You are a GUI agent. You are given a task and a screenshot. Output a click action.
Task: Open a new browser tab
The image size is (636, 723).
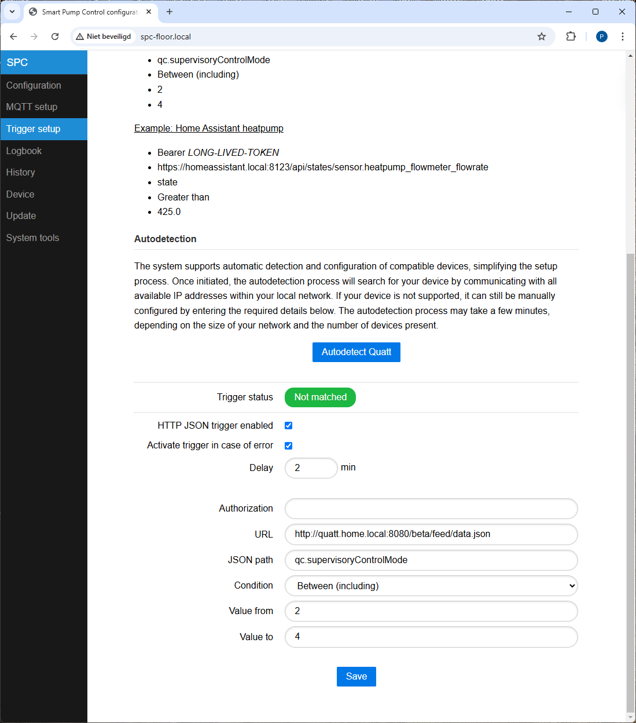point(170,12)
